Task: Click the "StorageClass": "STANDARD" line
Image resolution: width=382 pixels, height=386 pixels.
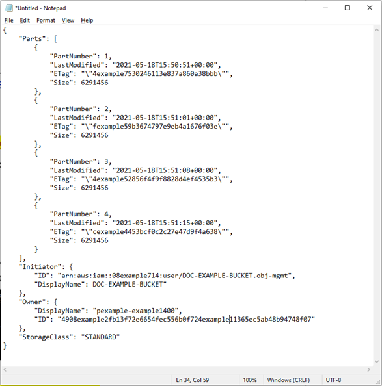Action: click(x=69, y=337)
